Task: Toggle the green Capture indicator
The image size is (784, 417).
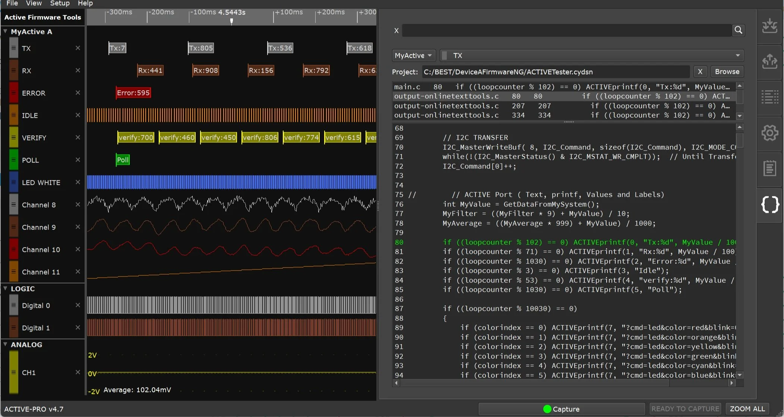Action: coord(546,409)
